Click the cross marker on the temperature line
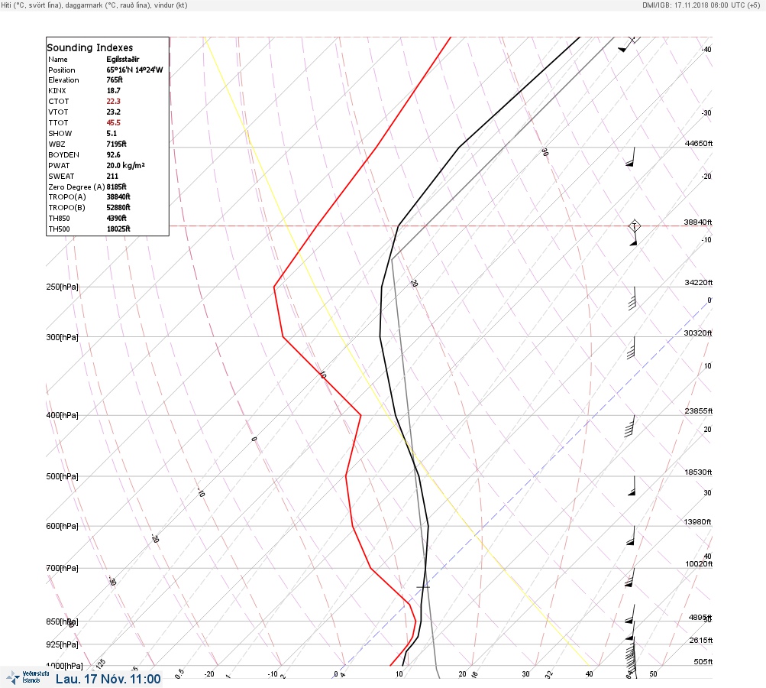The width and height of the screenshot is (766, 688). tap(423, 587)
